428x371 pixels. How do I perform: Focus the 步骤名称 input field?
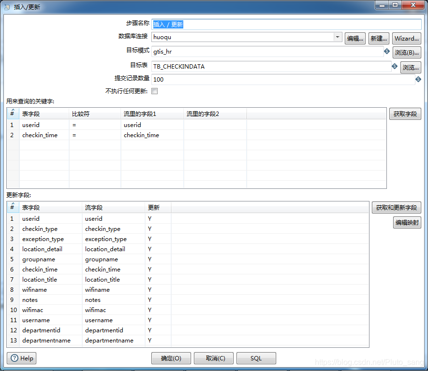point(286,24)
